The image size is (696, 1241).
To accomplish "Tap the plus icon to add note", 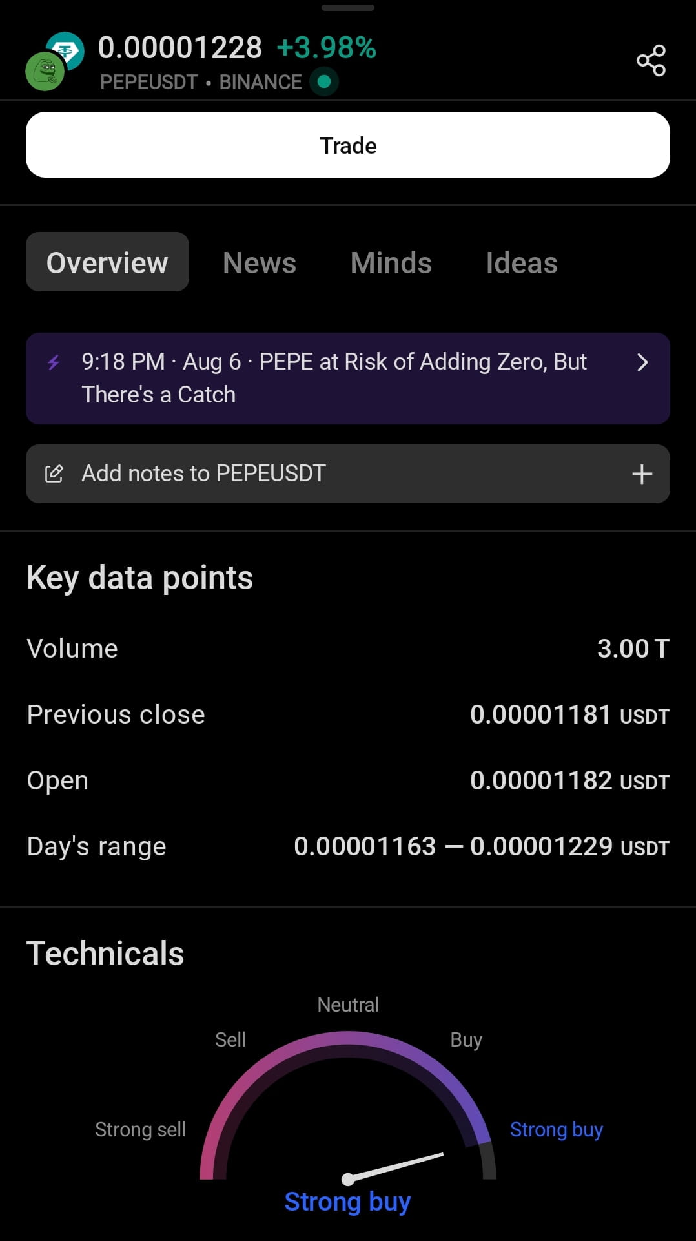I will pyautogui.click(x=642, y=474).
